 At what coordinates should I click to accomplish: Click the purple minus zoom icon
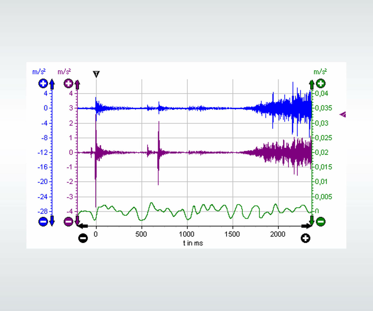click(69, 222)
